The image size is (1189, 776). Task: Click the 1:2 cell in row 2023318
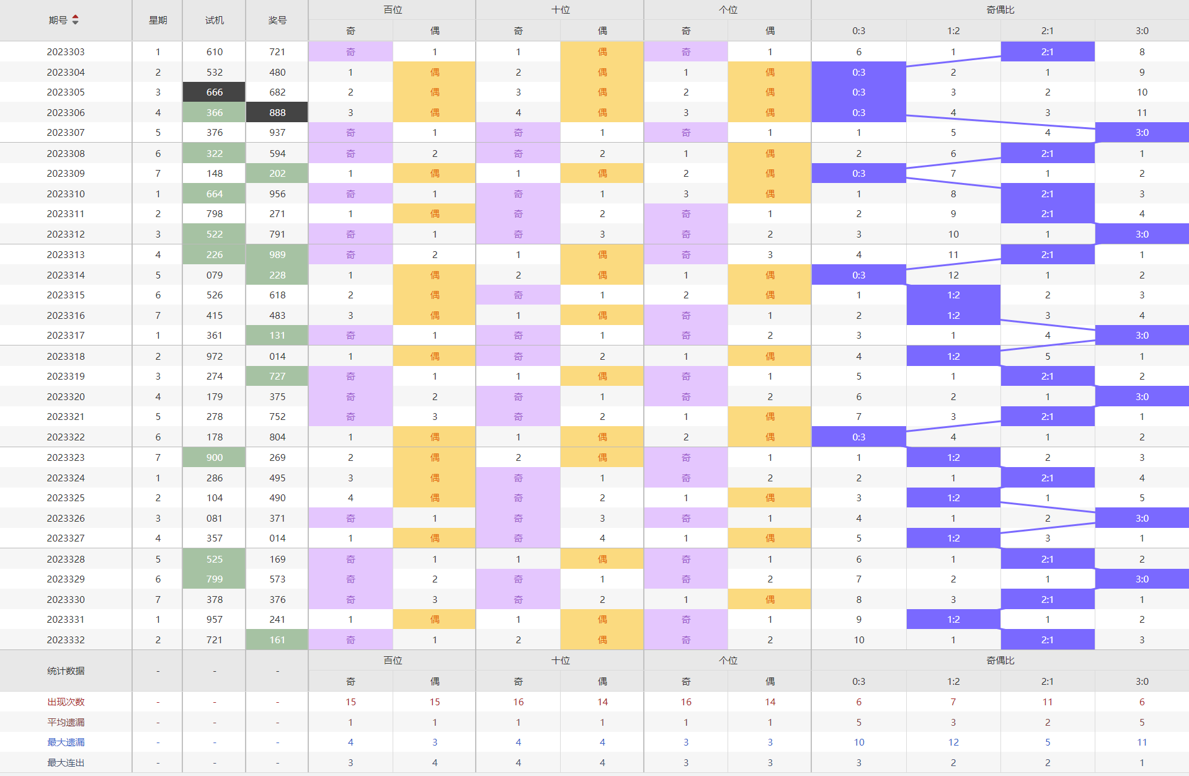(x=953, y=356)
